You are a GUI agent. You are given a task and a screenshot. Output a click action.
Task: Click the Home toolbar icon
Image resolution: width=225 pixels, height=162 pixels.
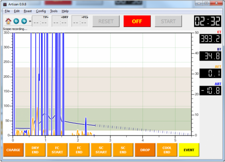(x=8, y=21)
